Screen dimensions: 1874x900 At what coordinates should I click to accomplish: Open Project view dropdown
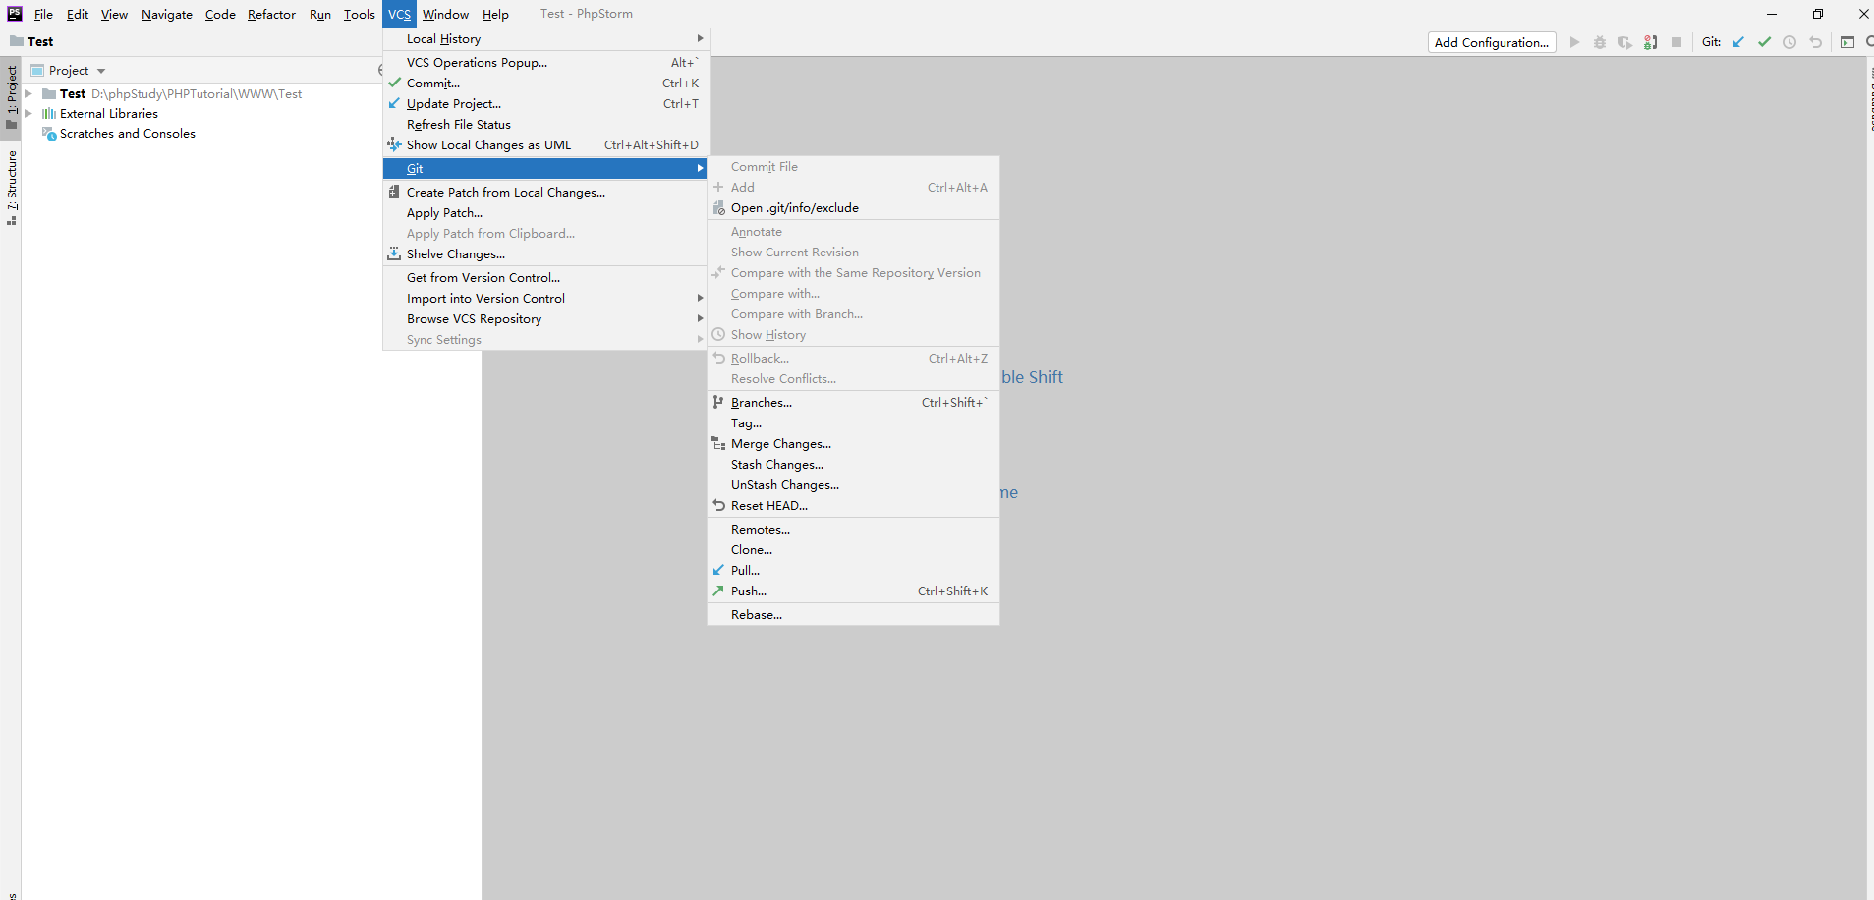(x=69, y=71)
